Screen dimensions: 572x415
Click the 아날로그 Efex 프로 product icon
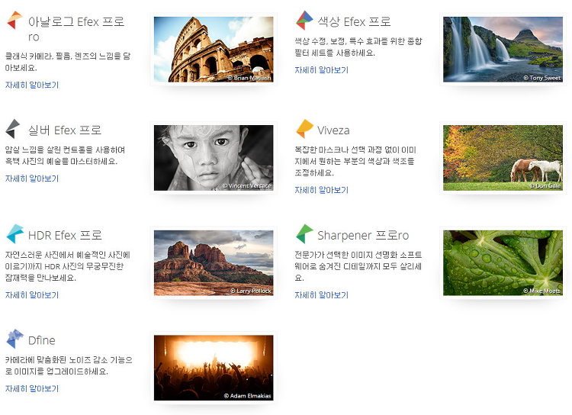tap(14, 21)
